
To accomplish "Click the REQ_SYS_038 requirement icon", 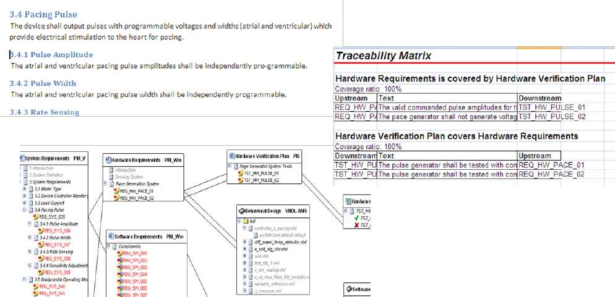I will 41,258.
